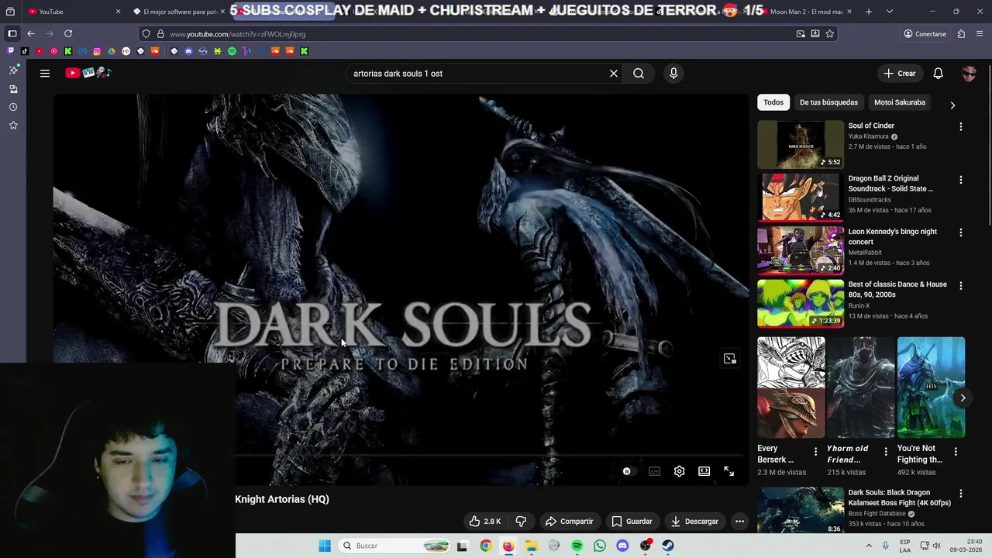992x558 pixels.
Task: Open the player settings gear
Action: click(x=679, y=471)
